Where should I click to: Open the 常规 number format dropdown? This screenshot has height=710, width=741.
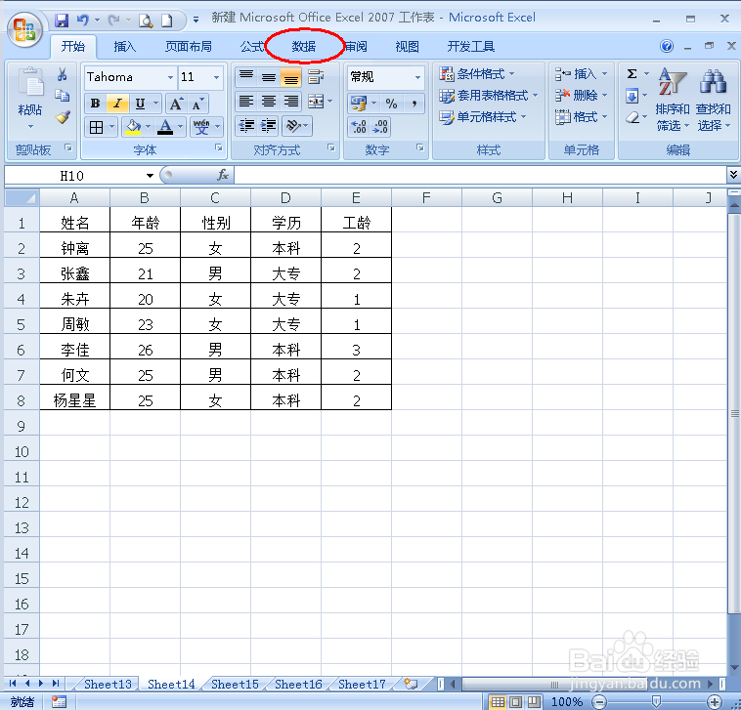click(x=417, y=77)
